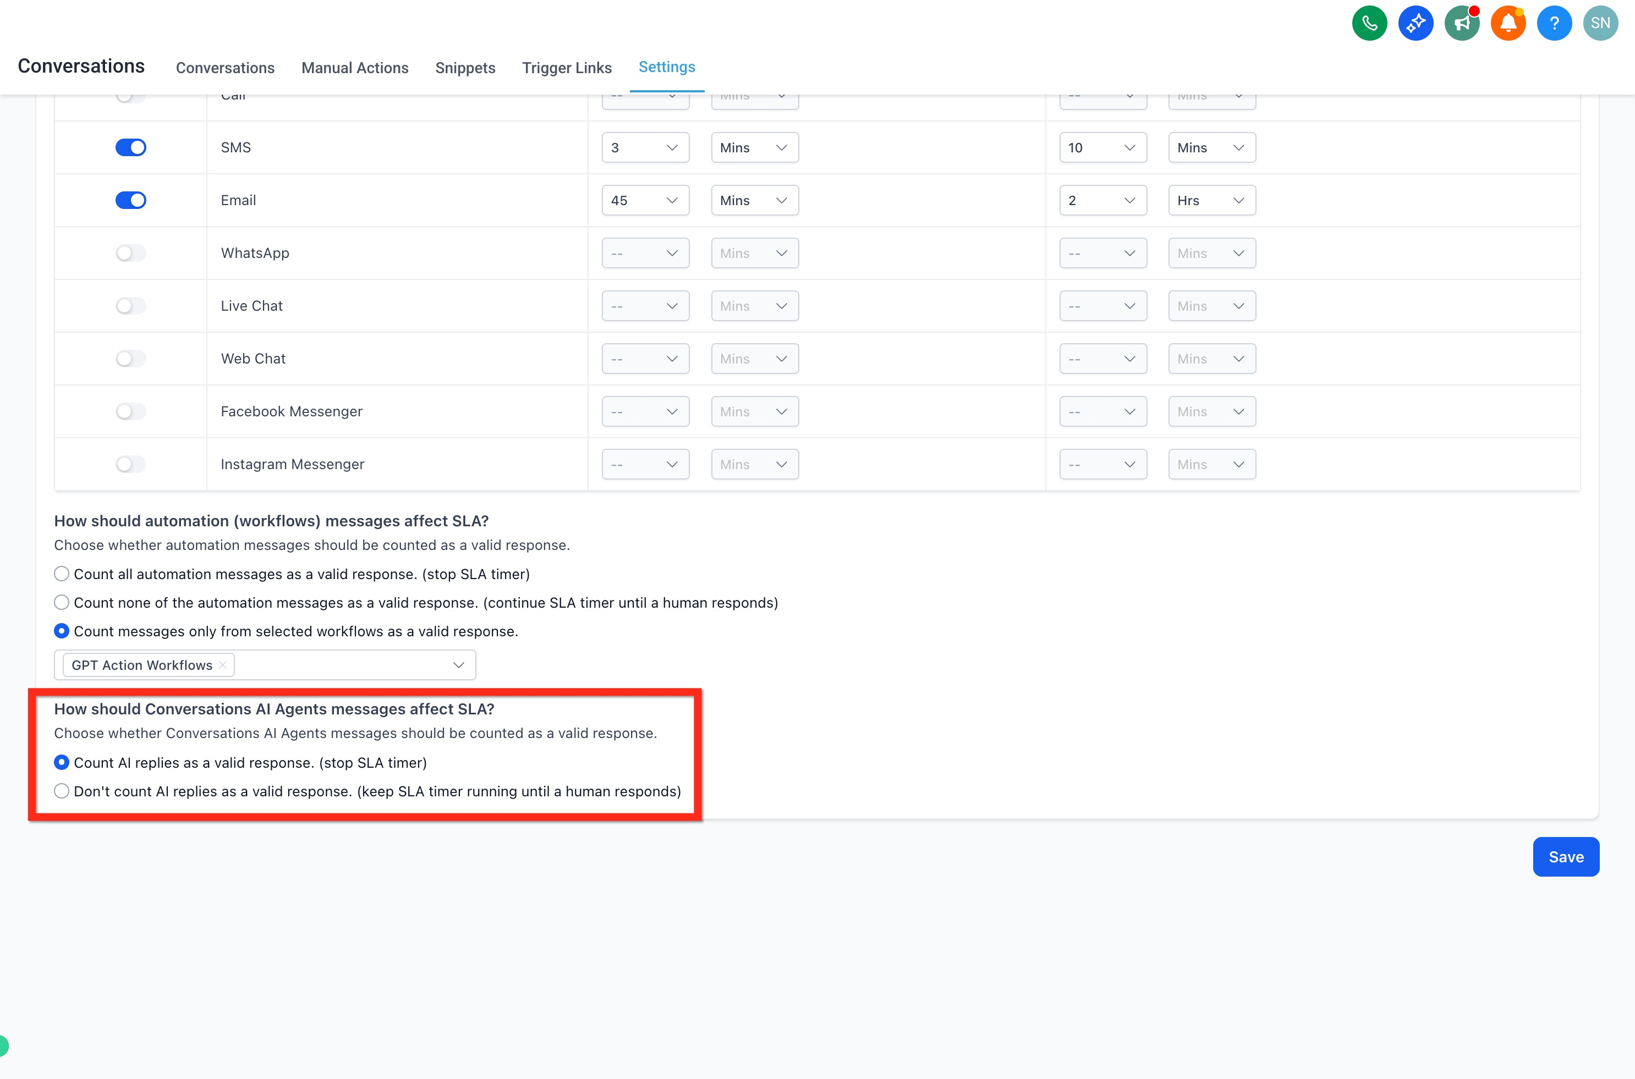This screenshot has width=1635, height=1079.
Task: Open the orange bell notifications
Action: [1507, 24]
